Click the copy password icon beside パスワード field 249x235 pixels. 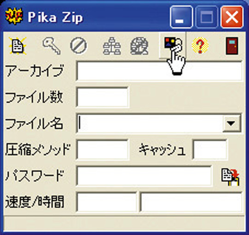231,177
